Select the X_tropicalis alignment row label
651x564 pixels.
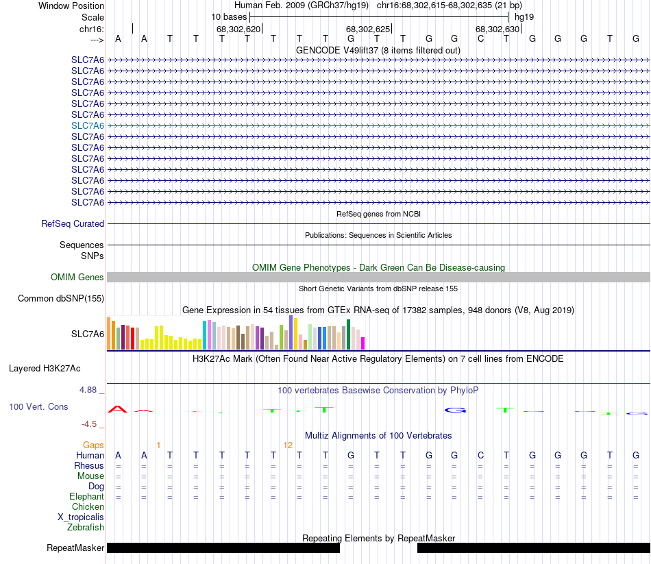point(81,517)
